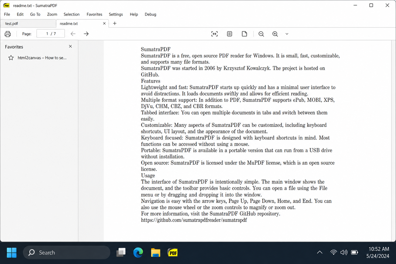
Task: Show hidden system tray icons
Action: [x=320, y=252]
